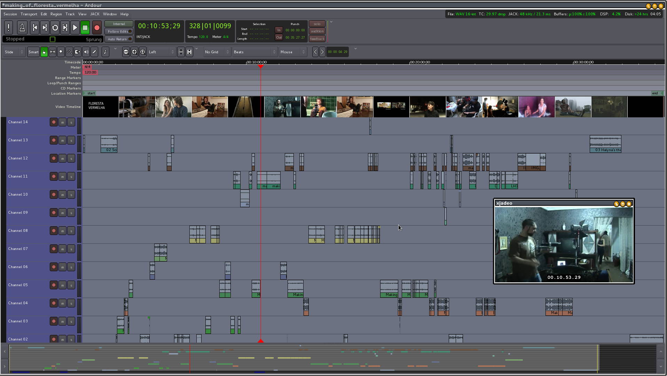Toggle Auto Return option
This screenshot has height=376, width=667.
[x=119, y=39]
